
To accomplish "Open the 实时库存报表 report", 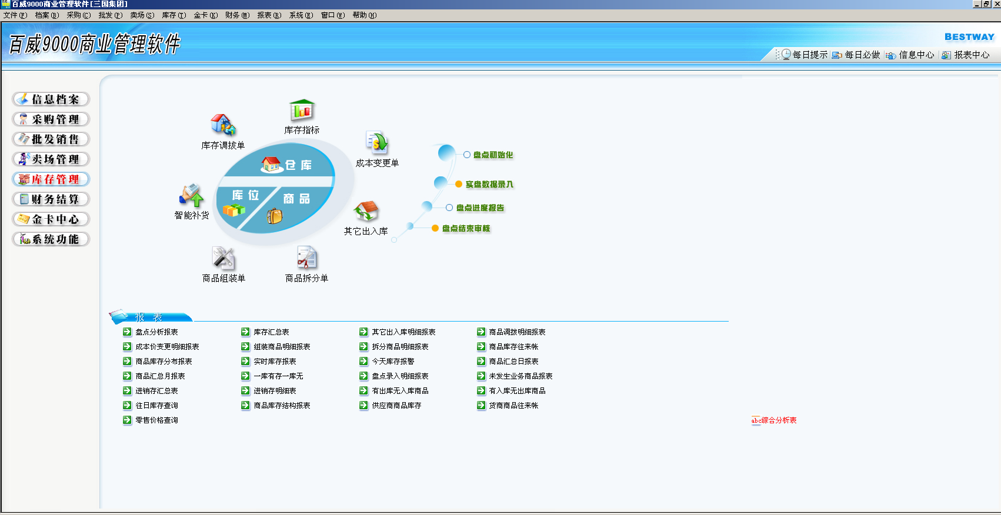I will coord(275,362).
